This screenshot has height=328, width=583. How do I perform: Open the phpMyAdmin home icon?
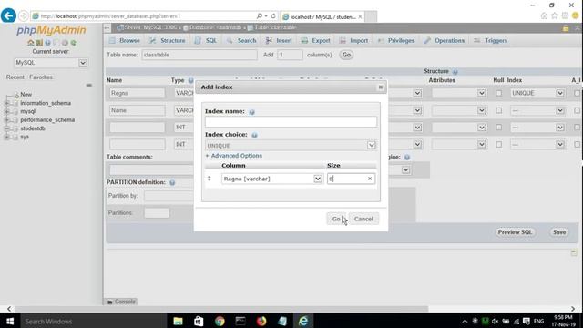[x=31, y=43]
